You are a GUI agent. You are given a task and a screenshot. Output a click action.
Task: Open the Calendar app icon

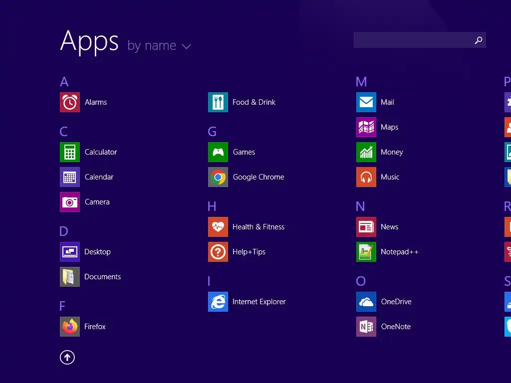[70, 177]
